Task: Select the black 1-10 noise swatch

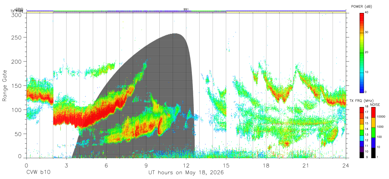Action: (373, 152)
